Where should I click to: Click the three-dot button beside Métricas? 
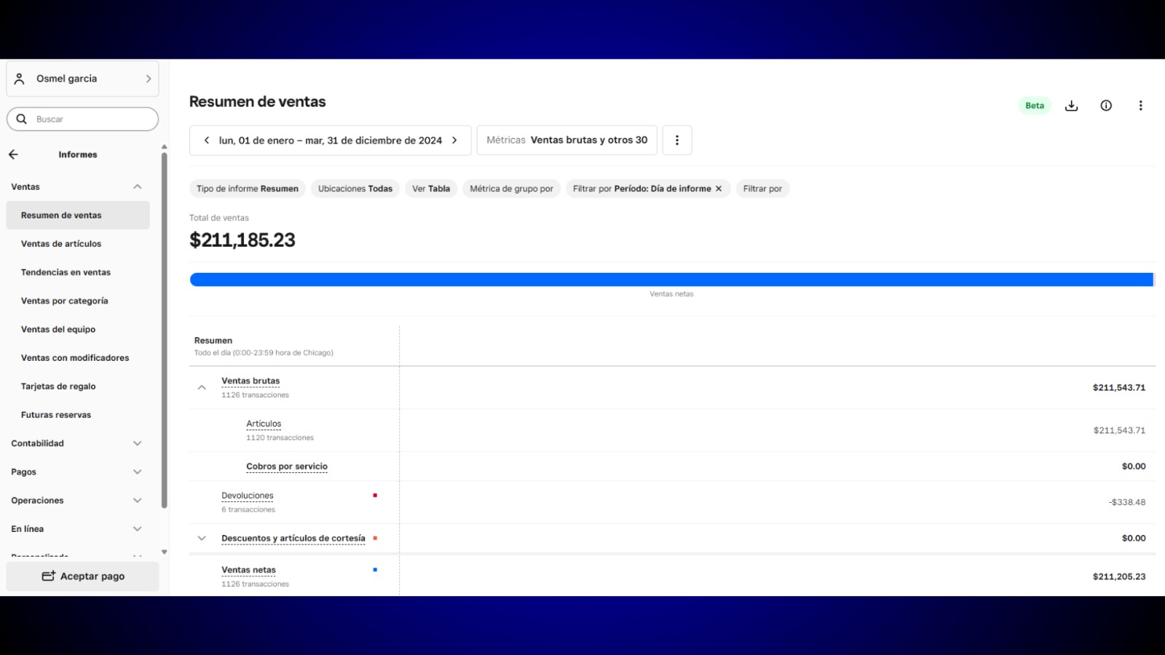[x=677, y=140]
